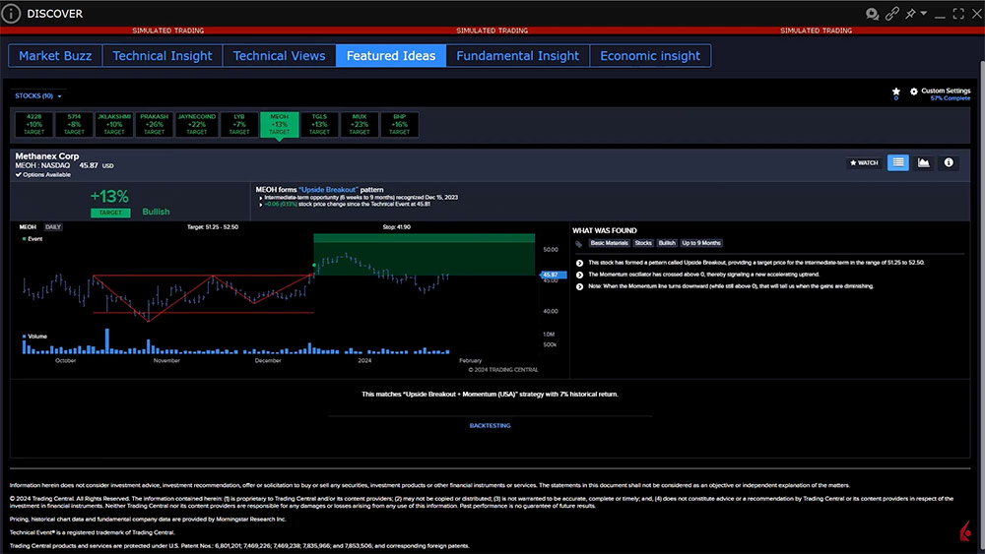Click the Stocks tag
985x554 pixels.
tap(642, 243)
